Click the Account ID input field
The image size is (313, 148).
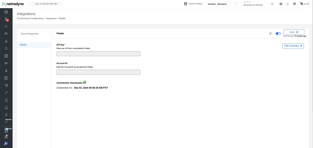coord(98,72)
